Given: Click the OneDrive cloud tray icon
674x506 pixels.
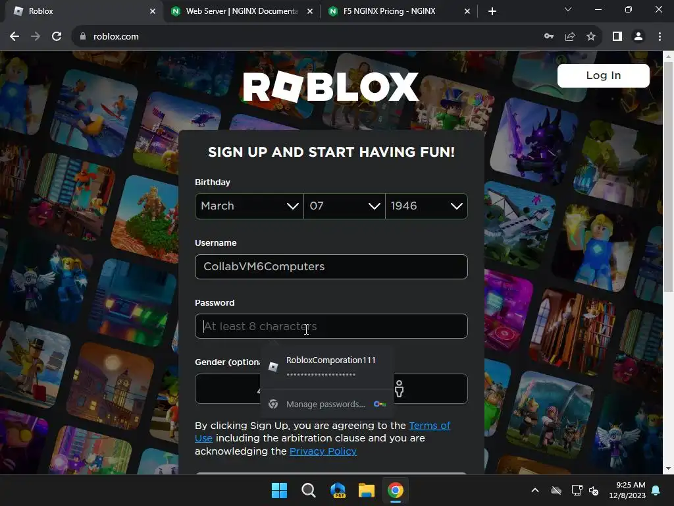Looking at the screenshot, I should [x=556, y=490].
